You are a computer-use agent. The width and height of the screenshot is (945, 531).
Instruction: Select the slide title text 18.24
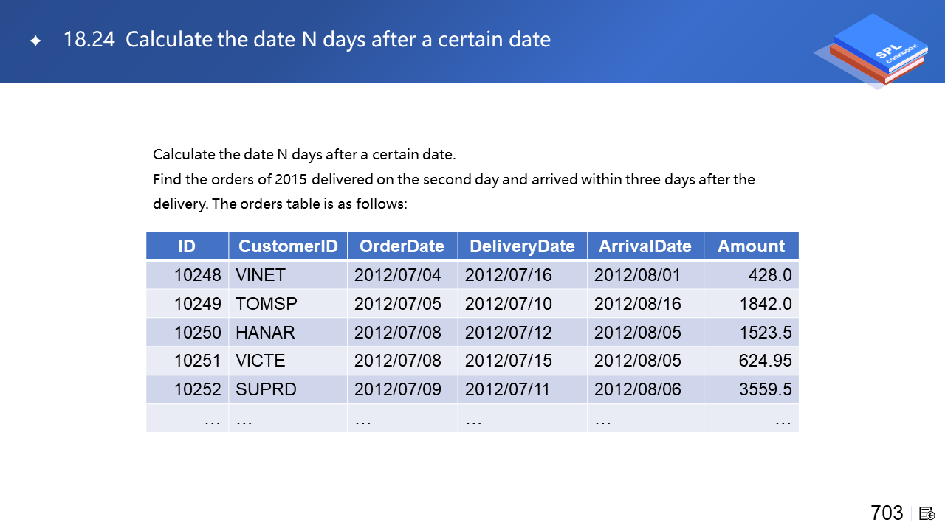click(x=89, y=40)
